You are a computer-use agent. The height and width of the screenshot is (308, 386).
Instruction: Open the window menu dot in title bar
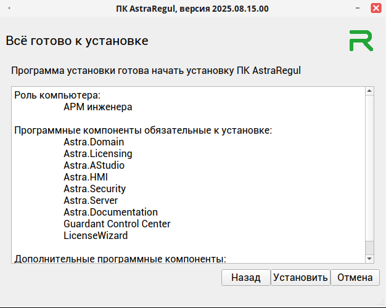[10, 9]
